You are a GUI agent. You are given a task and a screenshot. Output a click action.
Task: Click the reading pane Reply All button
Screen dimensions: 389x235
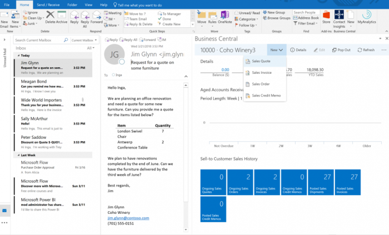tap(128, 39)
